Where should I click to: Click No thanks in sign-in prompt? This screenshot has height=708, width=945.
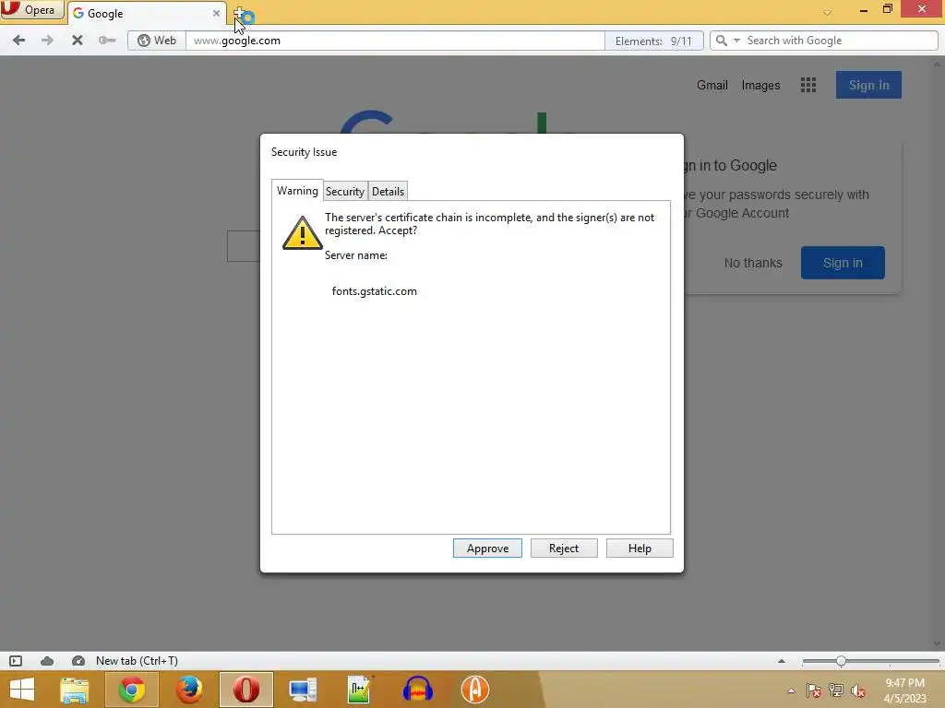pyautogui.click(x=753, y=263)
